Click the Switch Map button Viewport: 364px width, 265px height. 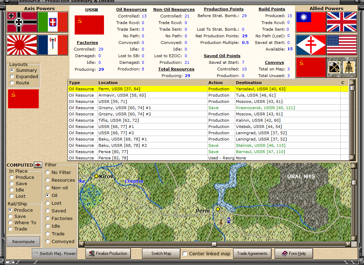pos(161,253)
